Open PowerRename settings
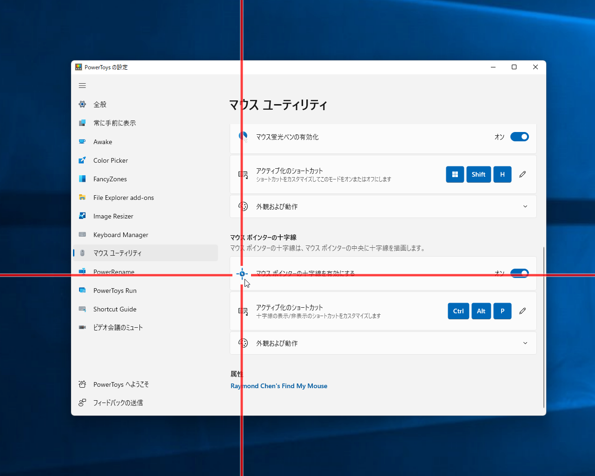 coord(112,271)
